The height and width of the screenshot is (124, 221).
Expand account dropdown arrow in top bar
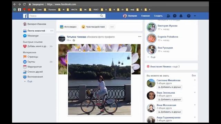pyautogui.click(x=195, y=16)
